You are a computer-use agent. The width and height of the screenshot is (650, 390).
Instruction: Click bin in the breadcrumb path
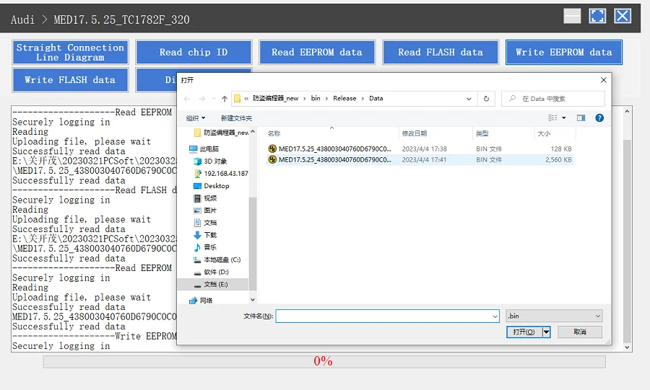316,99
